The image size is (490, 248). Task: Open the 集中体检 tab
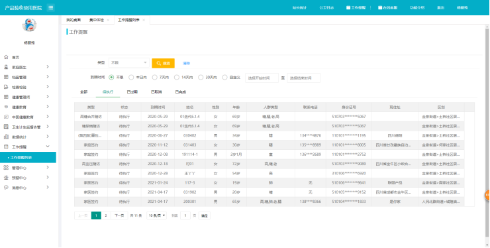click(x=97, y=20)
